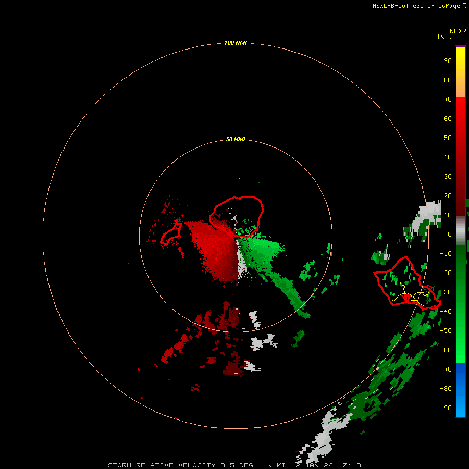Click the 10 knot scale value
469x469 pixels.
pos(448,215)
